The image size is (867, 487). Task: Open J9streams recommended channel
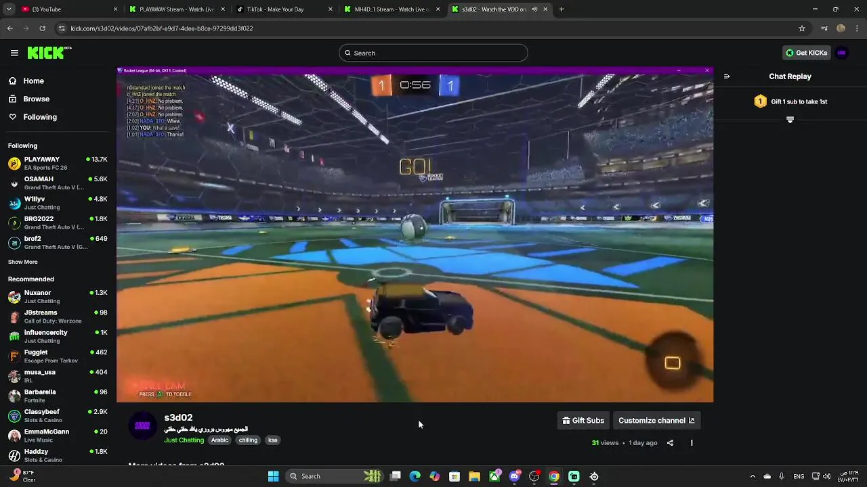pyautogui.click(x=58, y=317)
